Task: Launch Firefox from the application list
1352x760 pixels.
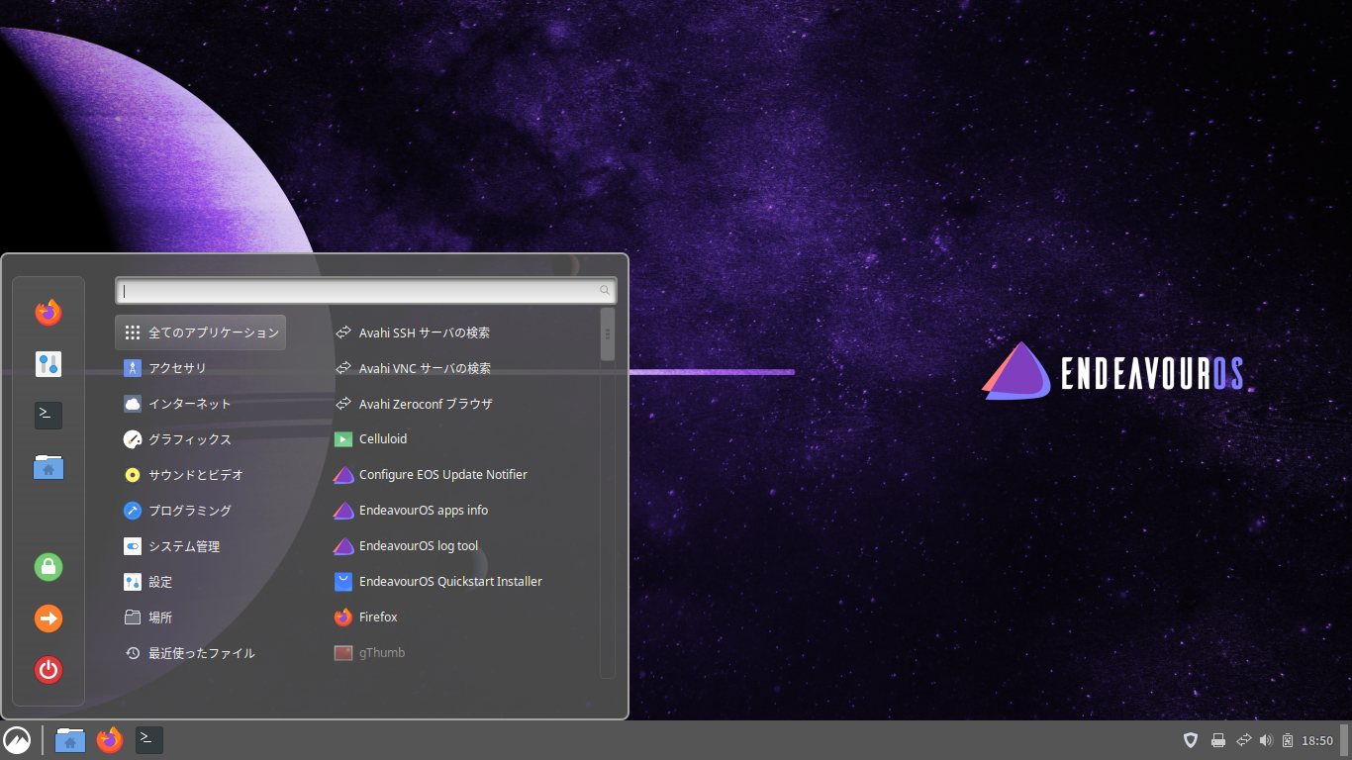Action: click(x=462, y=617)
